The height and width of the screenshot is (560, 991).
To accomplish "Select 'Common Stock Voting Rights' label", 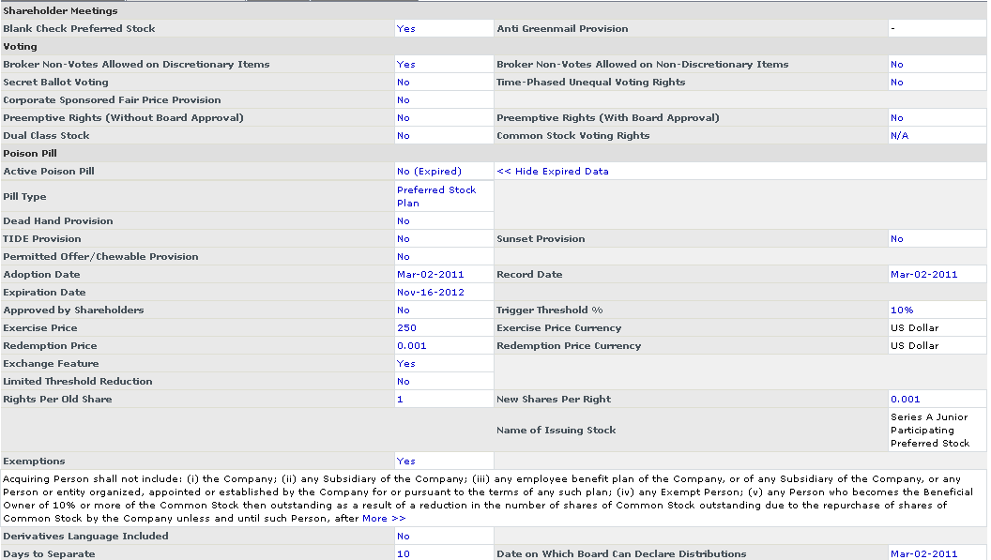I will coord(573,136).
